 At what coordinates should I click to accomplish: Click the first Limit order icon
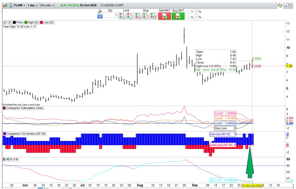(122, 16)
